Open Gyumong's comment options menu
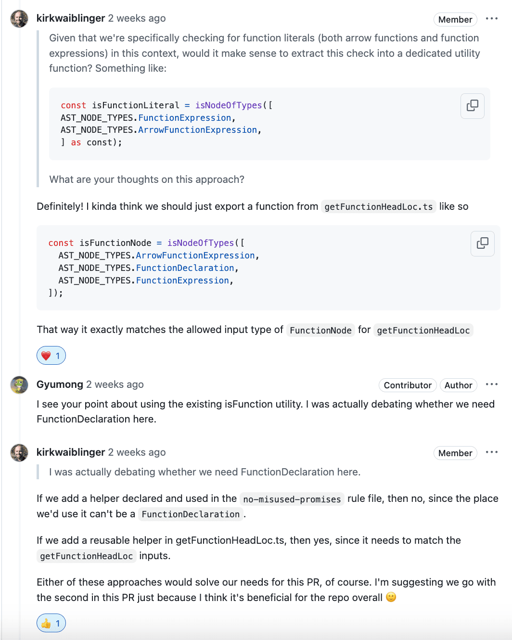This screenshot has width=512, height=640. pos(492,384)
